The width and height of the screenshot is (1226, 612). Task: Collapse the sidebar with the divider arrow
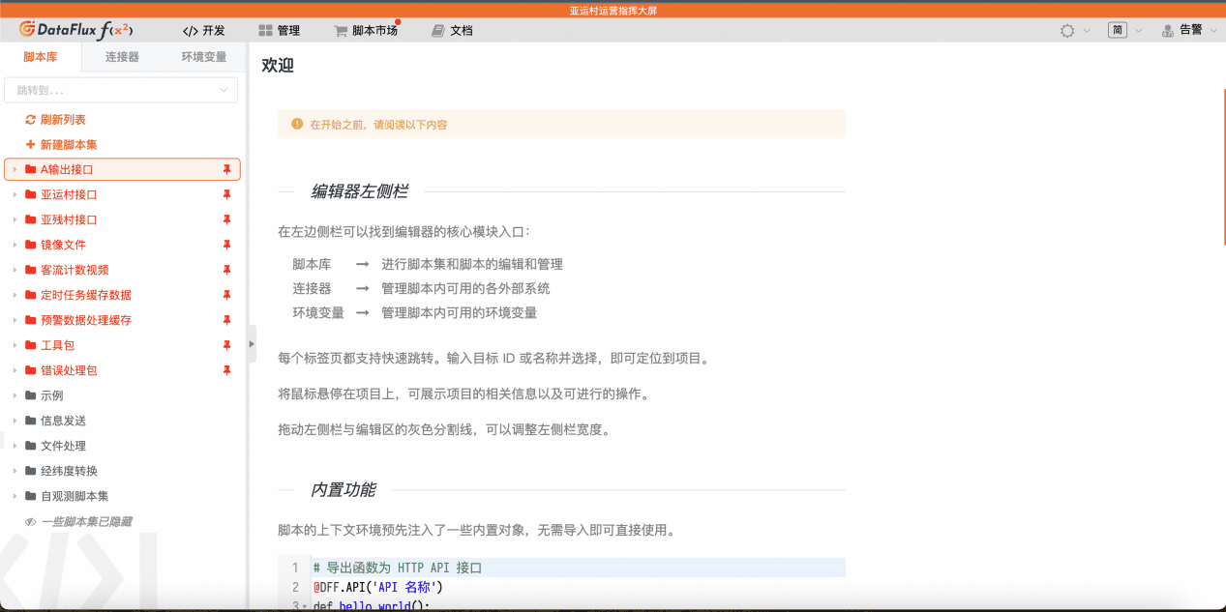click(252, 343)
